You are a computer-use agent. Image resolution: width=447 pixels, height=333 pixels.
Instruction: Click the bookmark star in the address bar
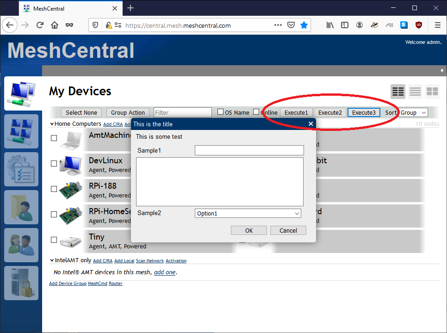click(304, 25)
